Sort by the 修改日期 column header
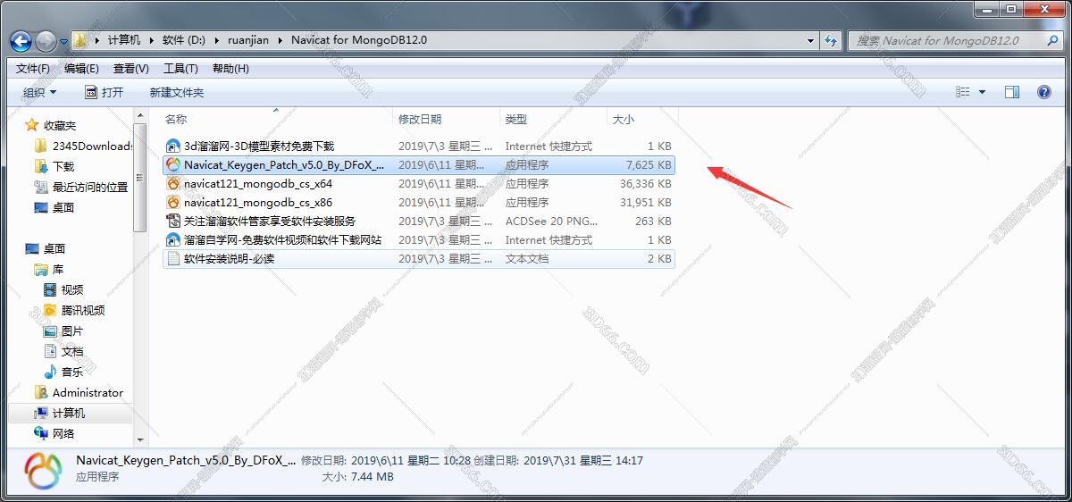1072x502 pixels. tap(420, 119)
